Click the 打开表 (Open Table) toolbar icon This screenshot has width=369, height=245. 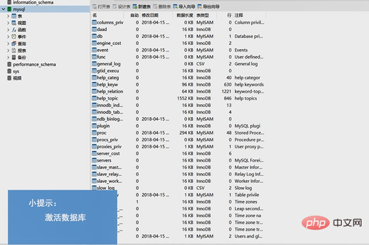(94, 7)
